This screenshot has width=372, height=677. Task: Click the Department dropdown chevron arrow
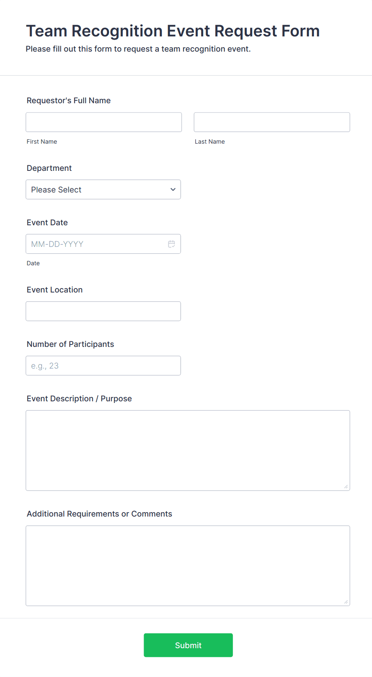pyautogui.click(x=173, y=190)
